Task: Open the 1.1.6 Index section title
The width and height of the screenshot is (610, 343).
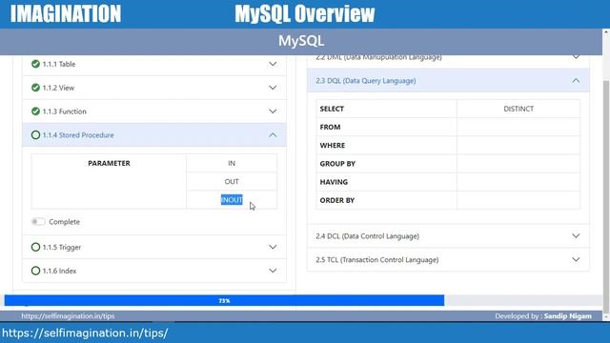Action: tap(59, 271)
